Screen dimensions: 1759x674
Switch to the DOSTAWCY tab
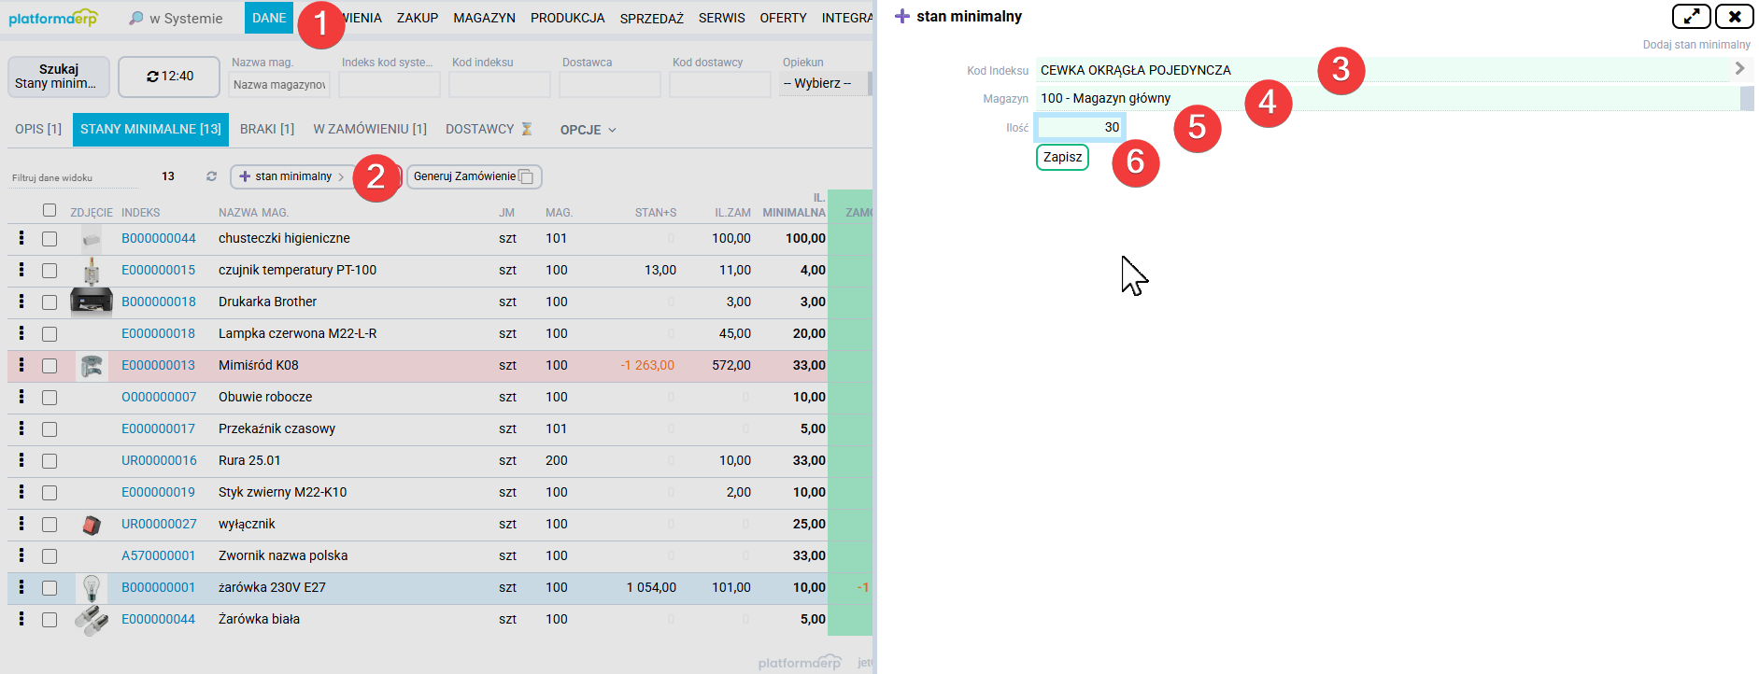[x=488, y=129]
